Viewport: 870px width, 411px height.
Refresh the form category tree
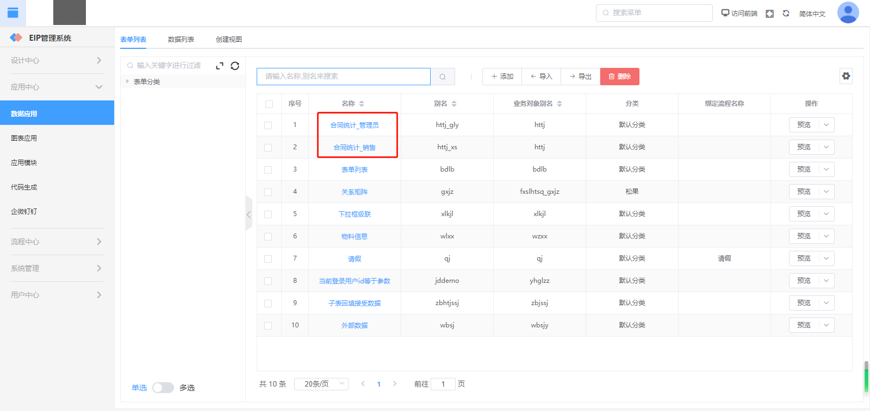pos(235,66)
